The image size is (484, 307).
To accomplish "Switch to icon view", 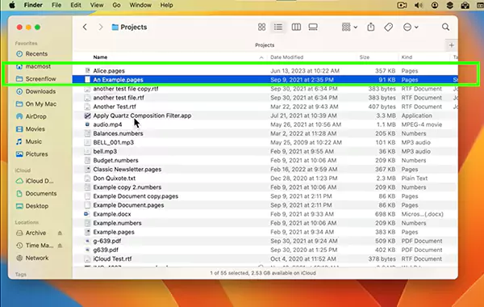I will pyautogui.click(x=261, y=27).
